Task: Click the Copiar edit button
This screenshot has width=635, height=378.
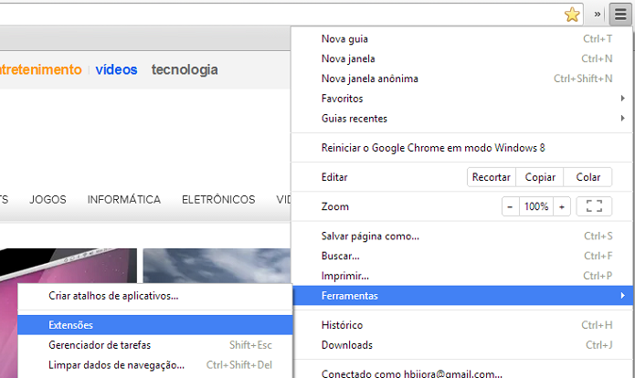Action: coord(540,177)
